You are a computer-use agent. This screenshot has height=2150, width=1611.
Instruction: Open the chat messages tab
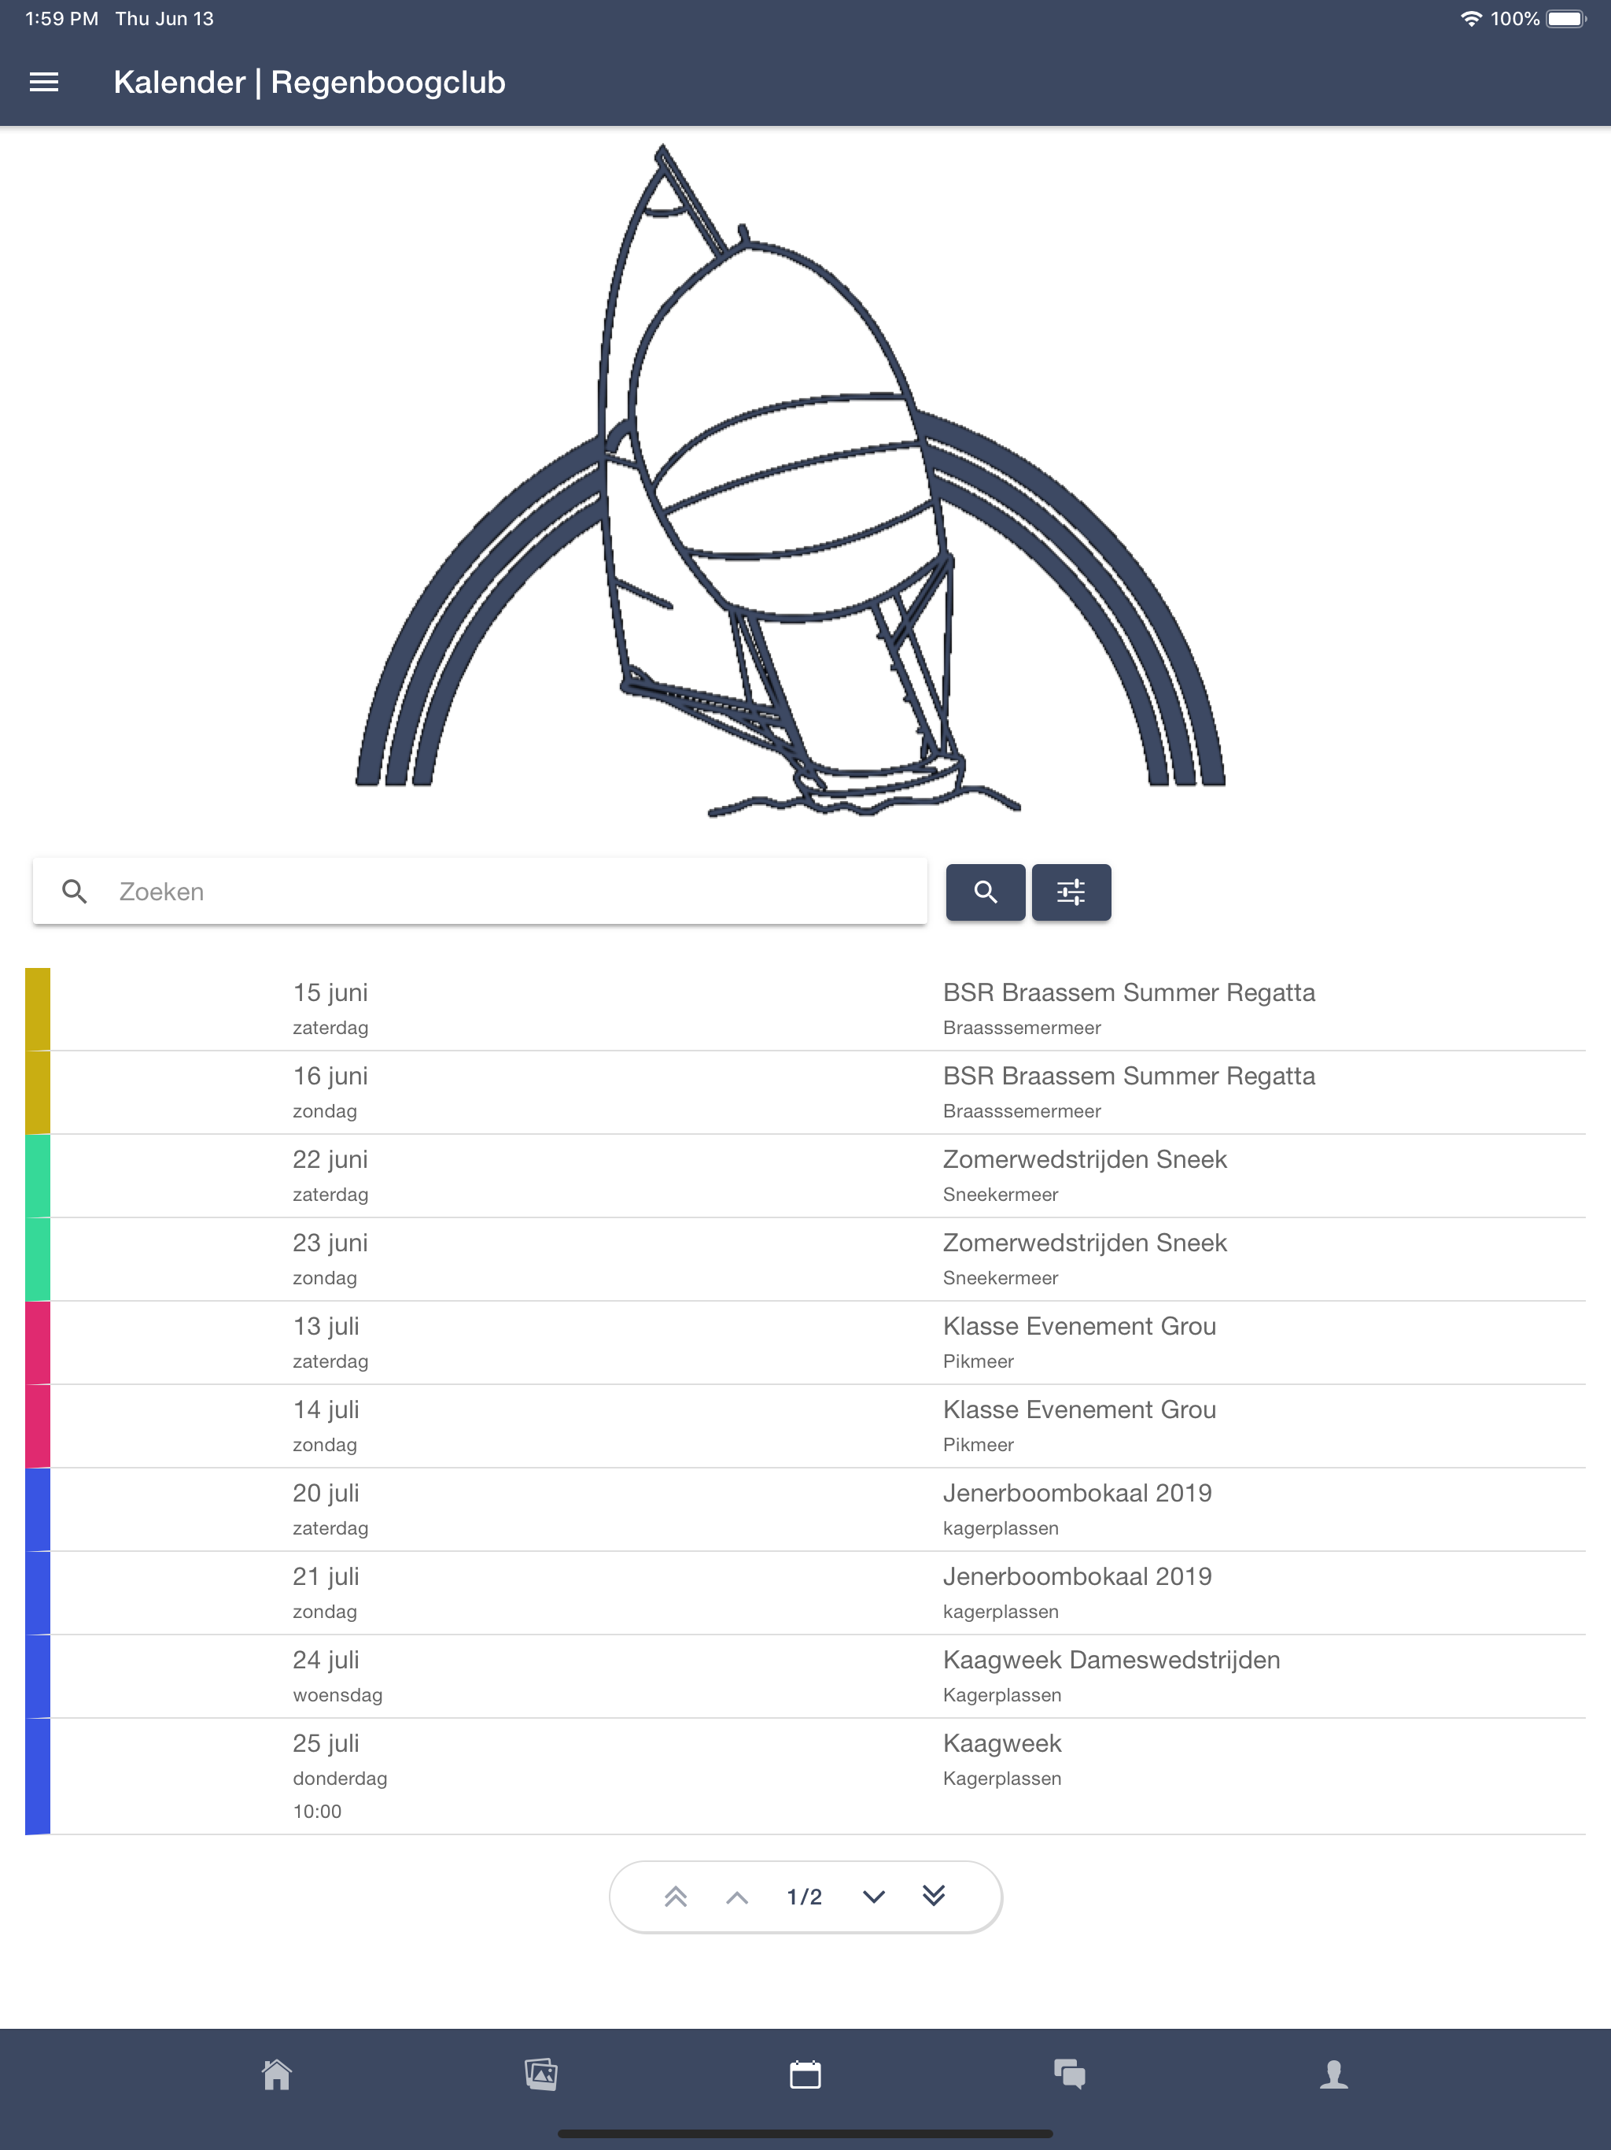[x=1070, y=2074]
